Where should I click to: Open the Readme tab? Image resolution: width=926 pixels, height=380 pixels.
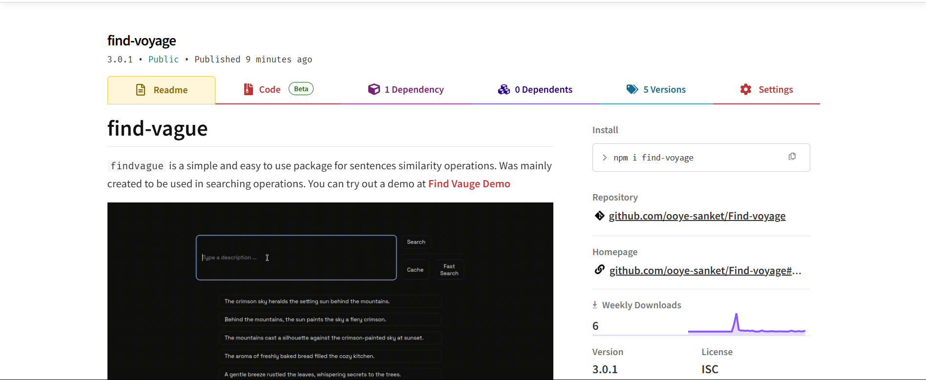pyautogui.click(x=161, y=90)
